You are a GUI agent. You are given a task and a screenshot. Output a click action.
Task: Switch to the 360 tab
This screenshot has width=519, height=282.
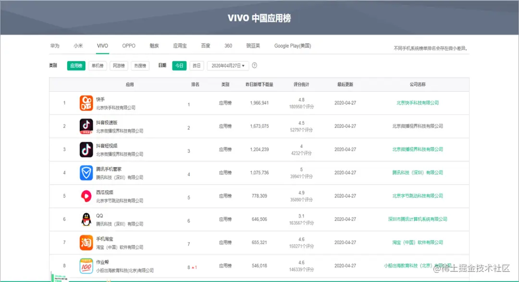[228, 46]
